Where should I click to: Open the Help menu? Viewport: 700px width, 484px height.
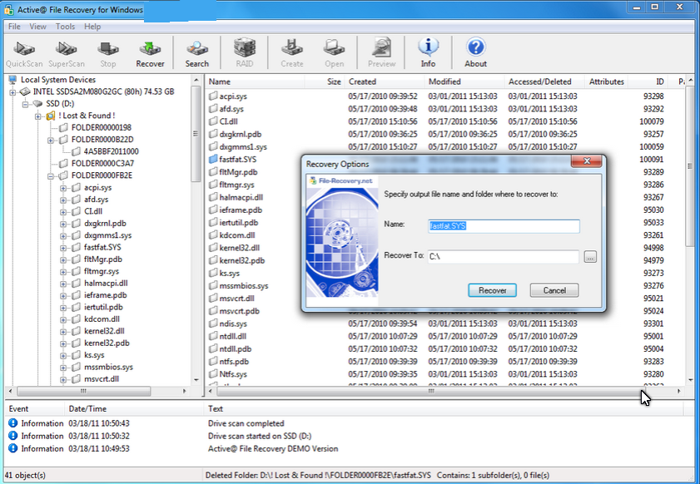pos(92,27)
